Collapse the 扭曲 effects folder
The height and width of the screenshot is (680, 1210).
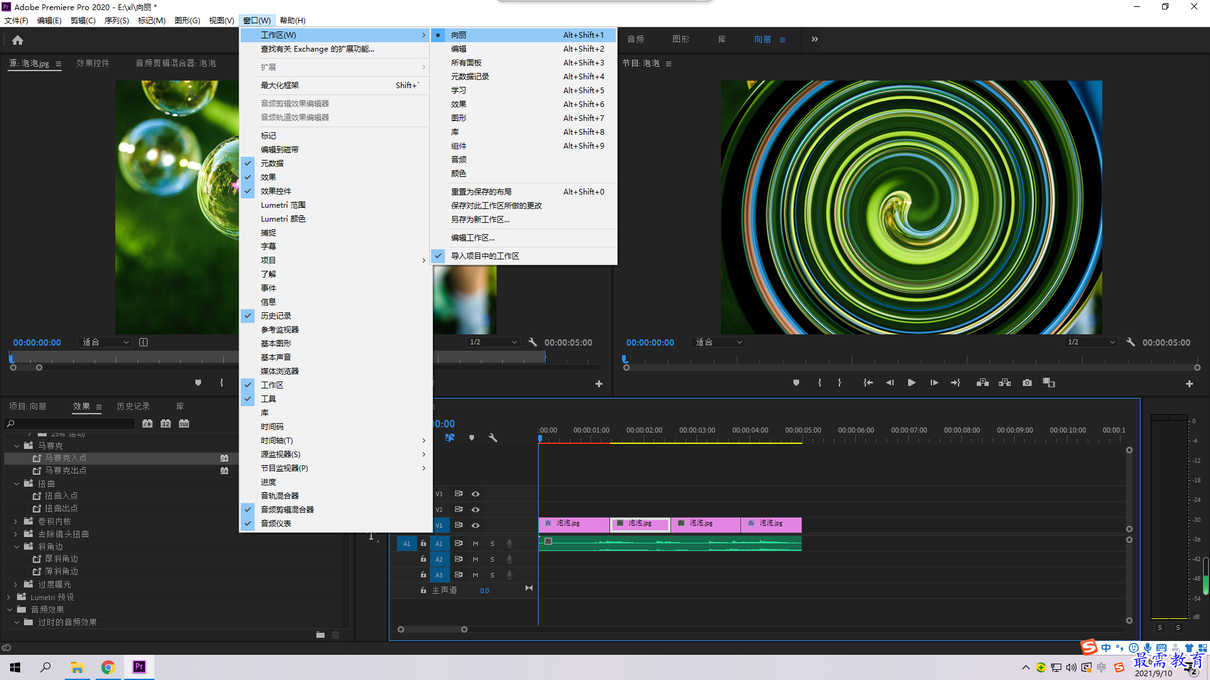[x=16, y=484]
